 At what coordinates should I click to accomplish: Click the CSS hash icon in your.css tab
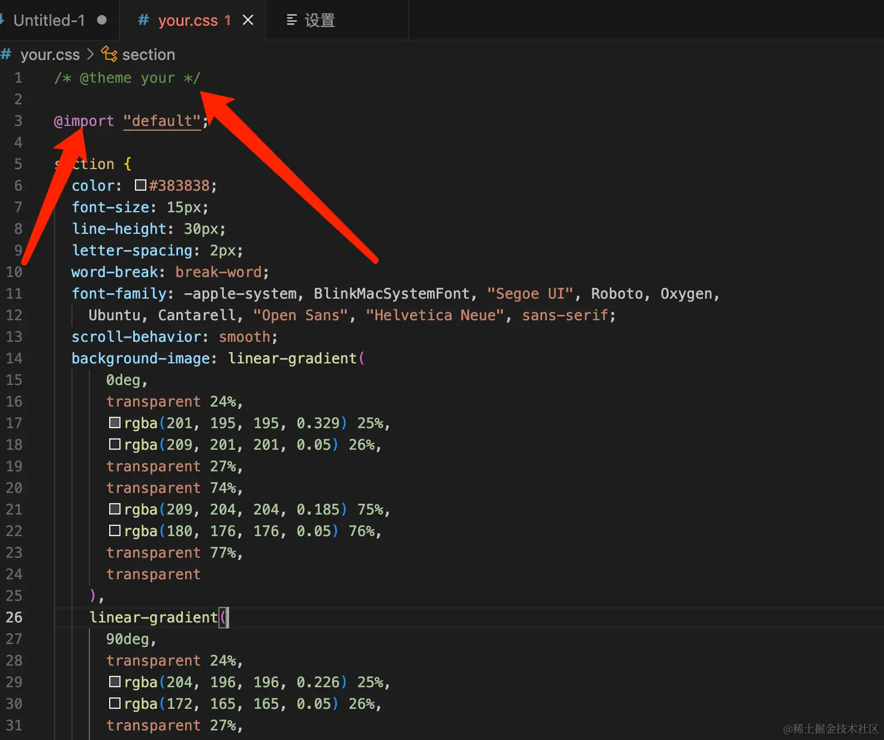point(143,20)
